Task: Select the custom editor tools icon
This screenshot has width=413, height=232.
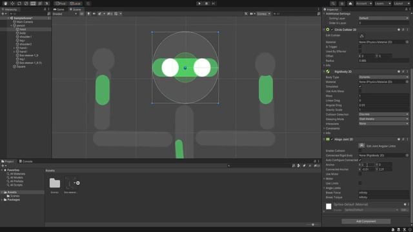Action: 46,3
